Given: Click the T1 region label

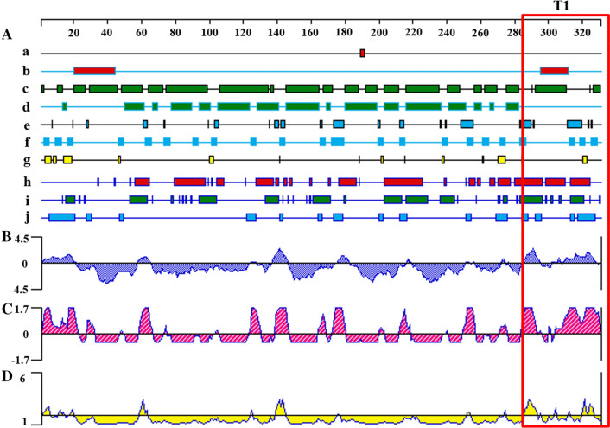Looking at the screenshot, I should 562,7.
